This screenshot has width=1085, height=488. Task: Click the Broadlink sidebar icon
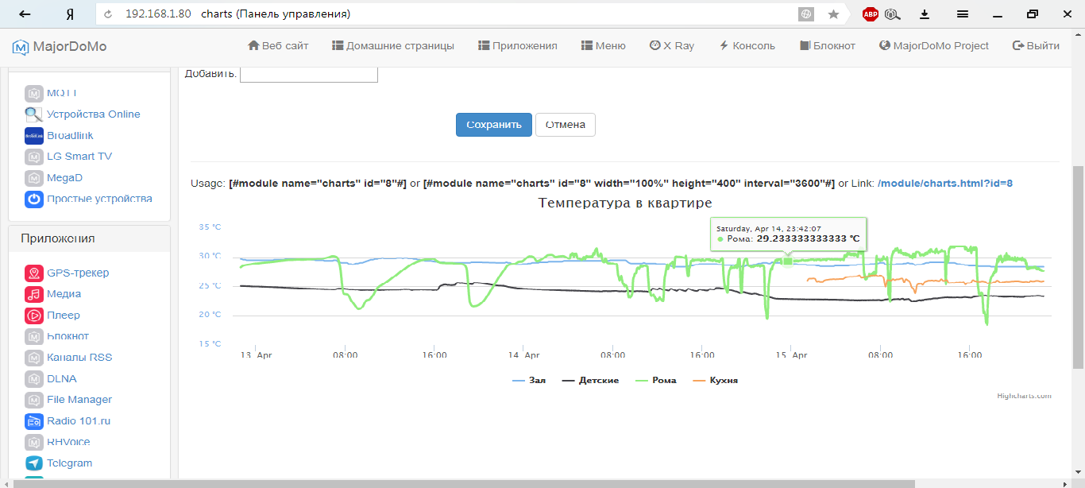pos(34,136)
